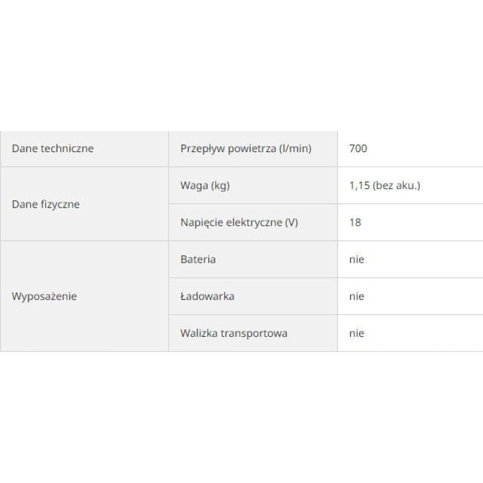The width and height of the screenshot is (483, 483).
Task: Click the 'Wyposażenie' category cell
Action: click(x=43, y=296)
